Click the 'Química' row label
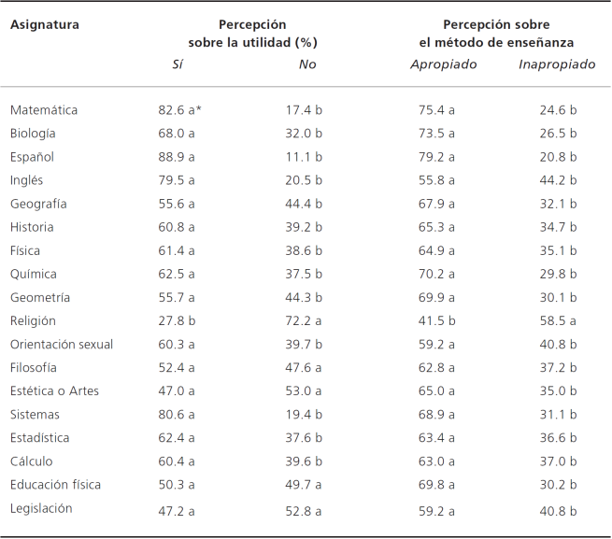 [33, 274]
